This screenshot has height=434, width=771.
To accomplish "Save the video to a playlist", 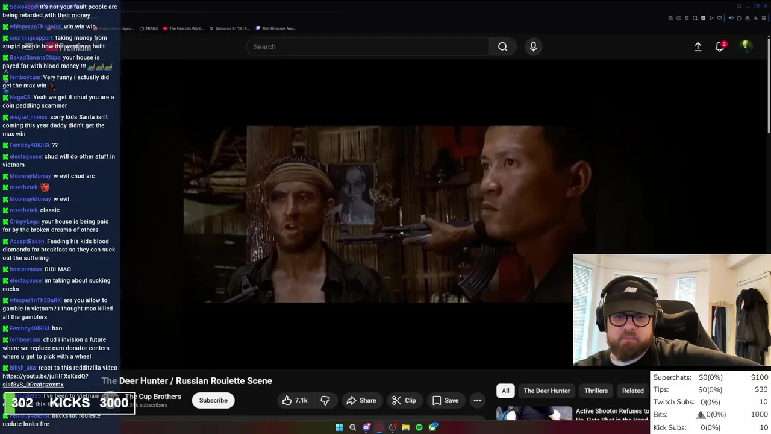I will 445,400.
